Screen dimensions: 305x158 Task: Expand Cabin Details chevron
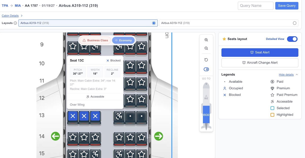click(22, 16)
